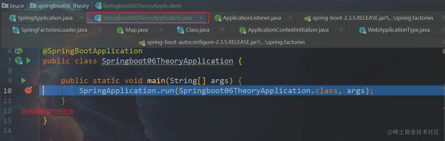This screenshot has width=445, height=141.
Task: Close the ApplicationListener.java tab
Action: click(x=290, y=18)
